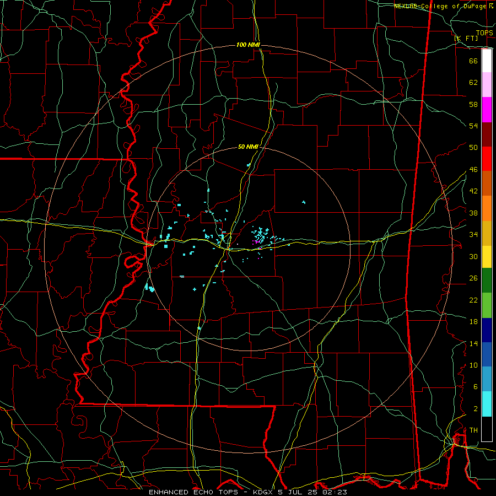Click the TOPS legend title

coord(484,33)
